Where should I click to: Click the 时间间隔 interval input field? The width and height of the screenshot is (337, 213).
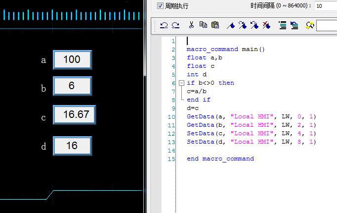point(325,6)
